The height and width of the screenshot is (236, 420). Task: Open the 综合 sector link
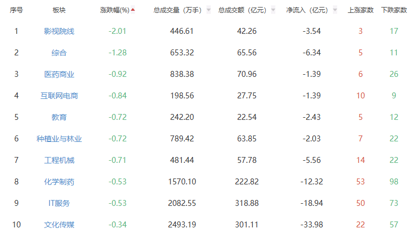(59, 53)
